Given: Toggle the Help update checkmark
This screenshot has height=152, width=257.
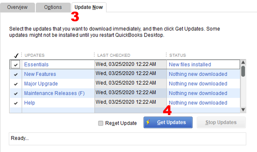Looking at the screenshot, I should [16, 103].
